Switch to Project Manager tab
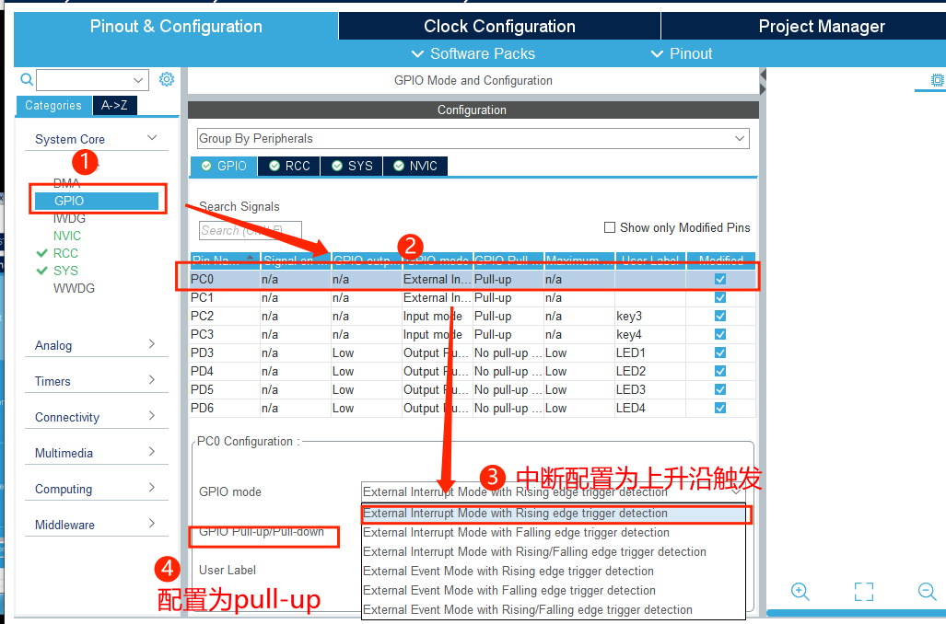Image resolution: width=946 pixels, height=624 pixels. click(821, 26)
